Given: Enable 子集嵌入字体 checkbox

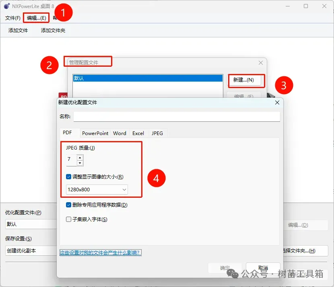Looking at the screenshot, I should 68,219.
